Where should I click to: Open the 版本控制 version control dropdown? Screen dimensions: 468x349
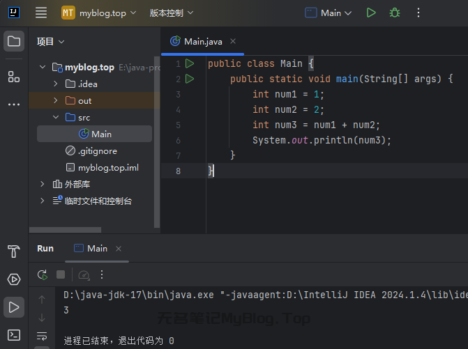(172, 13)
